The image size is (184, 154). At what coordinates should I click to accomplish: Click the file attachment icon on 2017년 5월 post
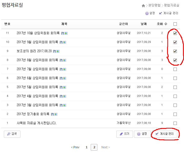point(61,87)
